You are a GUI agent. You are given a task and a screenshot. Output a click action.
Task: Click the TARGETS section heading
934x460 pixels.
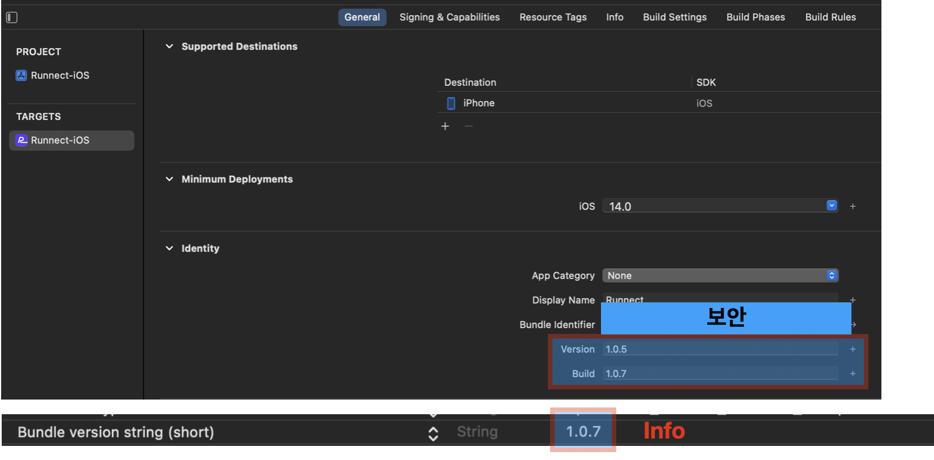(x=38, y=117)
